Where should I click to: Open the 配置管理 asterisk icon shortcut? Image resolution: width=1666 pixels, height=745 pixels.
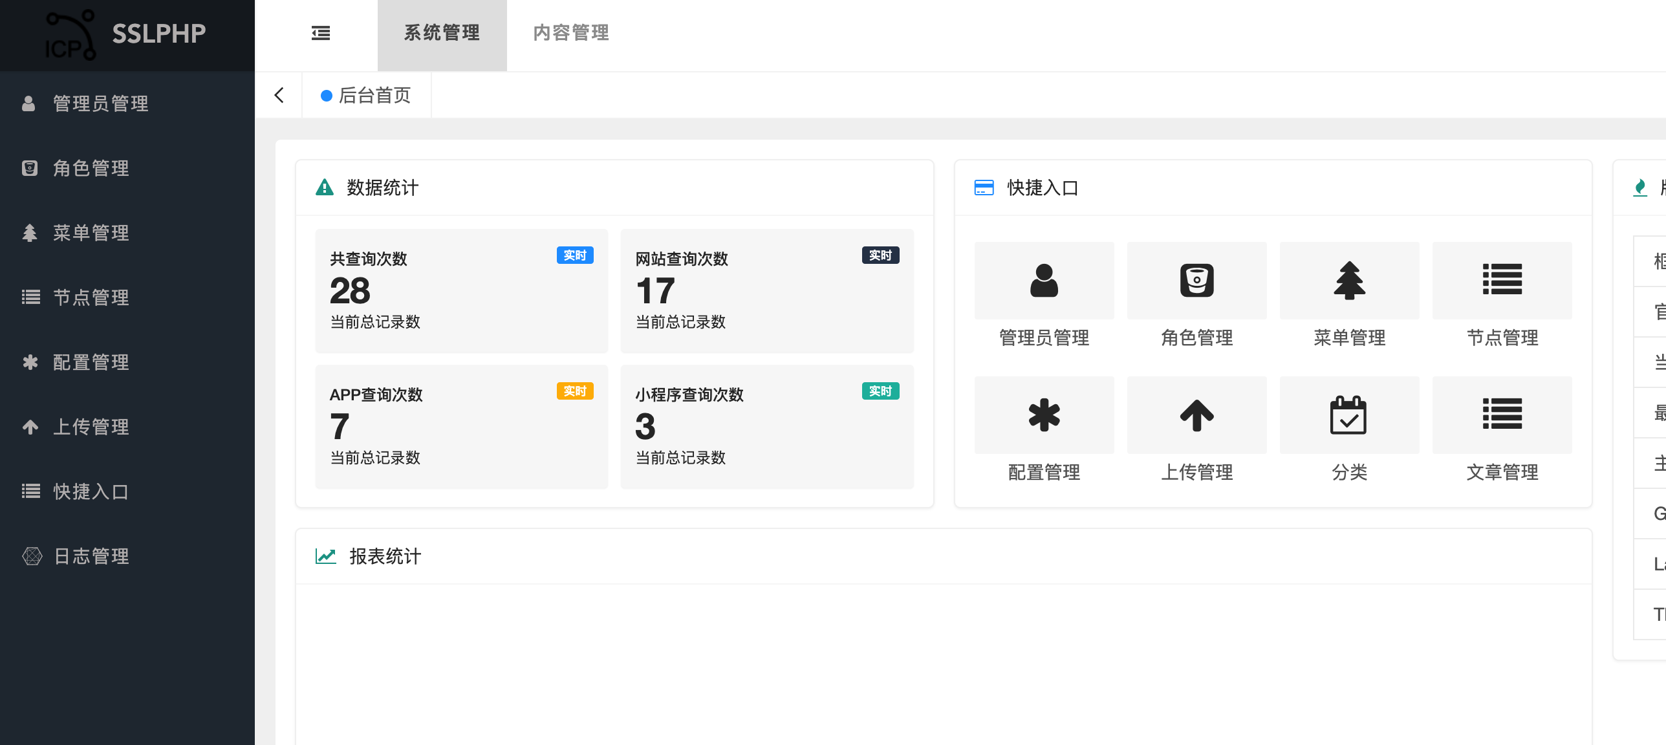click(1044, 415)
